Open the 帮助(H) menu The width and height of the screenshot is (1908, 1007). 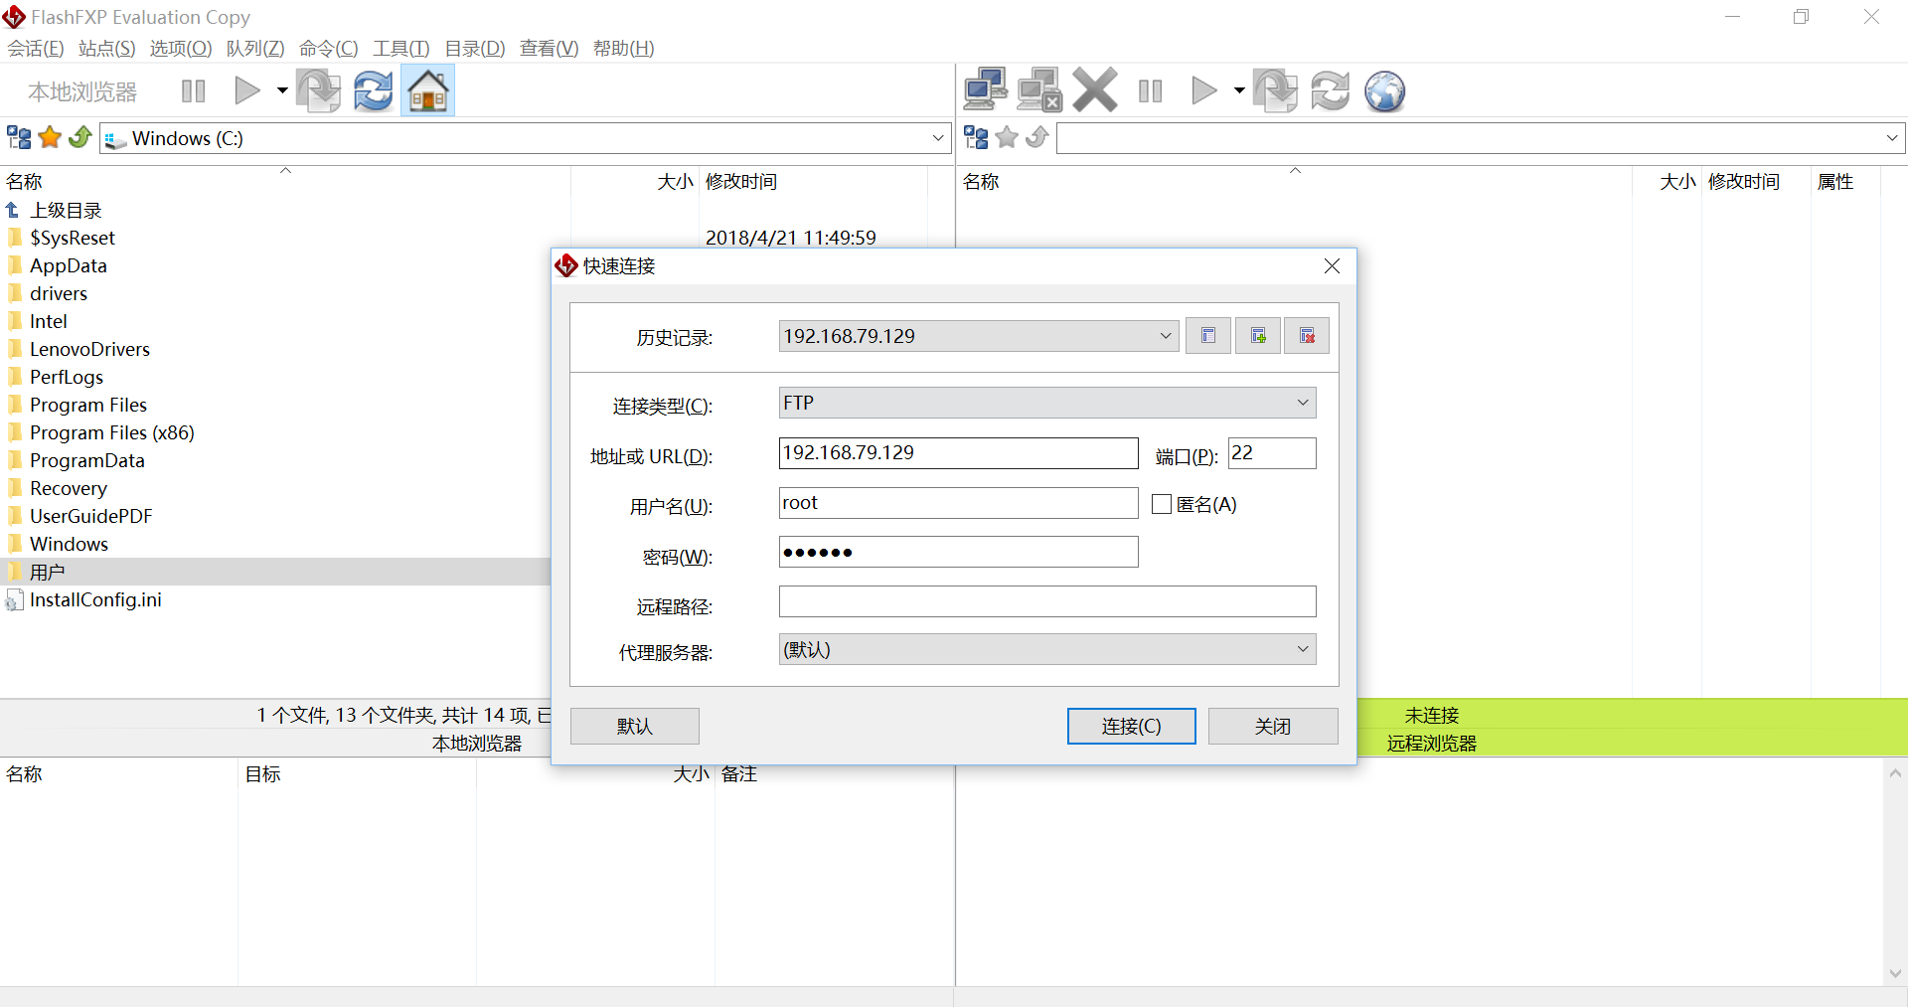coord(623,48)
